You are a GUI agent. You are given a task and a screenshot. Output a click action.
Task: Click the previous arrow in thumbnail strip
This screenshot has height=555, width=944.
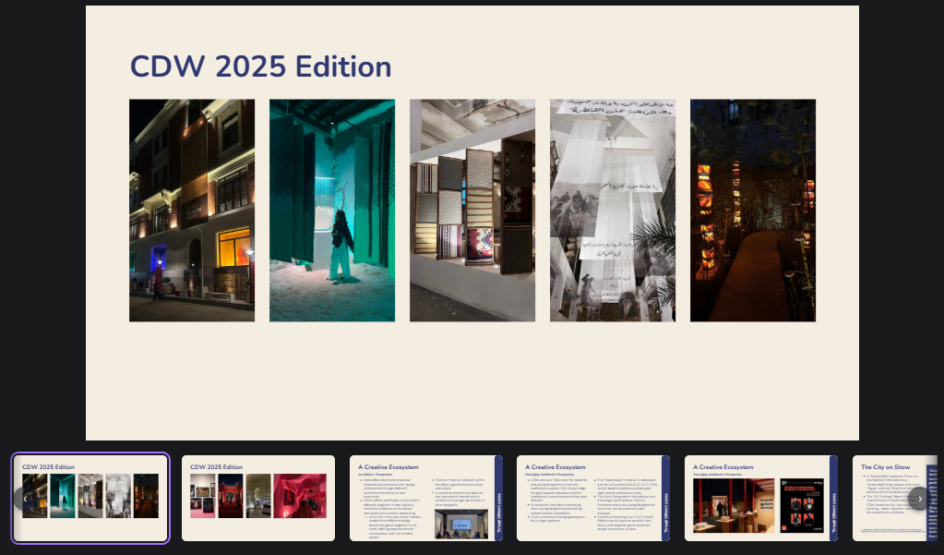click(25, 499)
